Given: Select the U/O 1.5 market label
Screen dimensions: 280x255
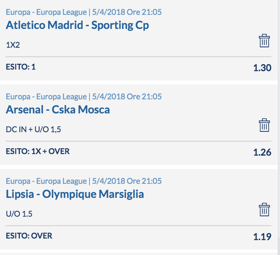Looking at the screenshot, I should click(19, 214).
